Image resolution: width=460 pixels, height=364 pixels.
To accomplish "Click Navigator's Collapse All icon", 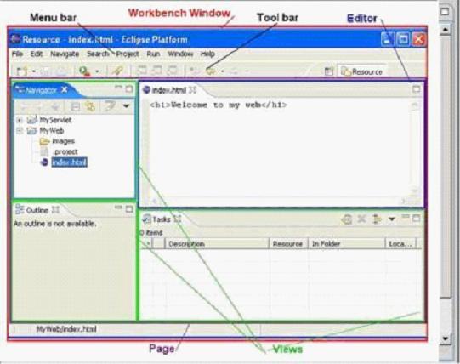I will 75,106.
